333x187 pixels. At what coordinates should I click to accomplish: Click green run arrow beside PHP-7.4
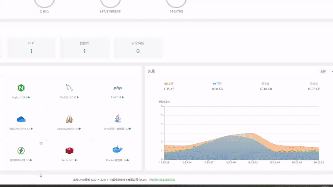tap(123, 97)
